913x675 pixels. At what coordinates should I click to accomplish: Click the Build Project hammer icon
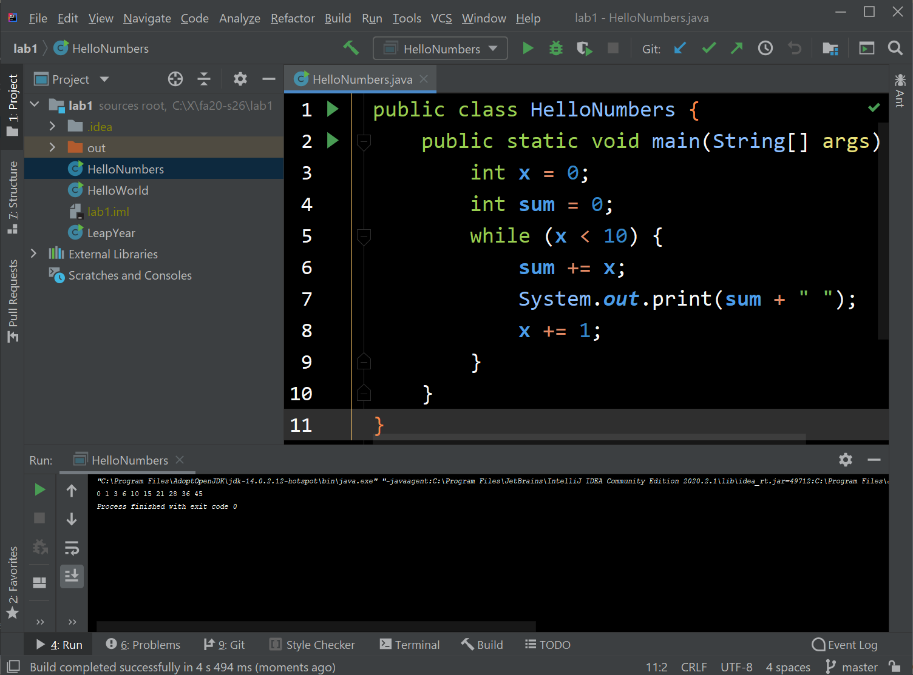tap(351, 48)
